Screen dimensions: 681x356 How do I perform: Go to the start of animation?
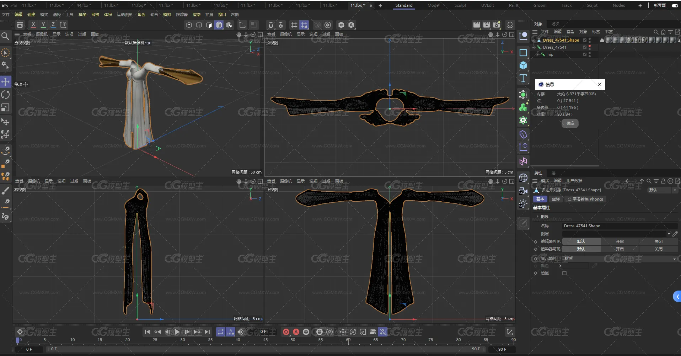147,332
